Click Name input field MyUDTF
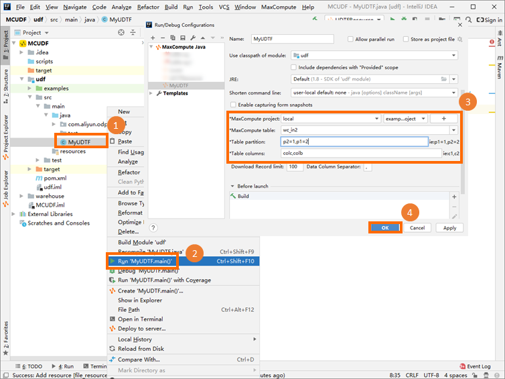This screenshot has height=379, width=505. (292, 39)
